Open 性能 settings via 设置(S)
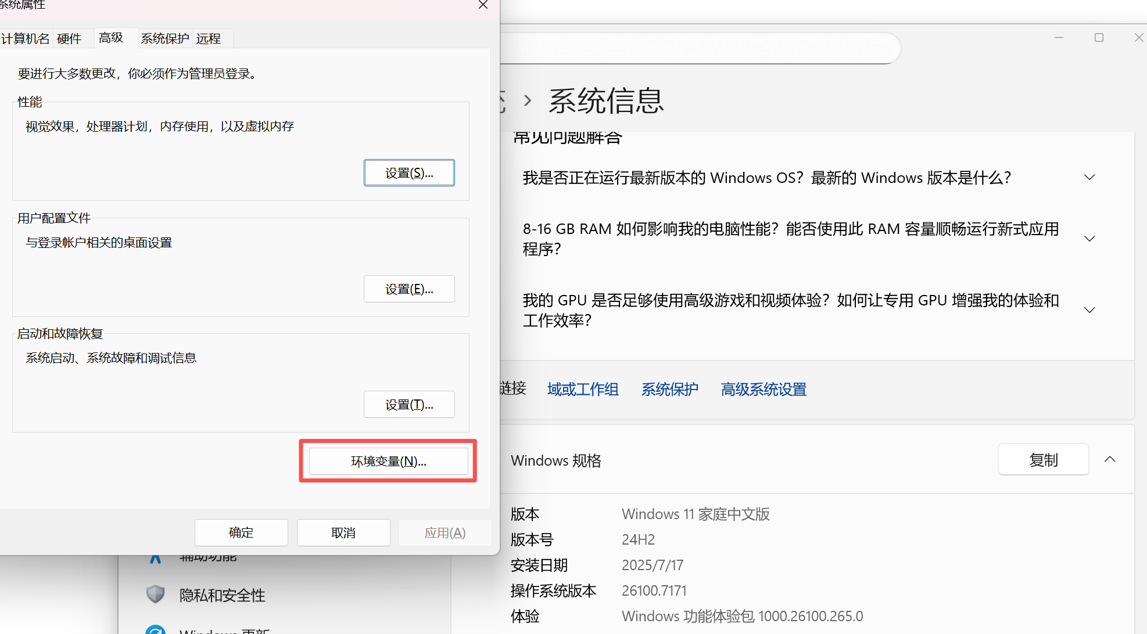The image size is (1147, 634). pos(409,172)
